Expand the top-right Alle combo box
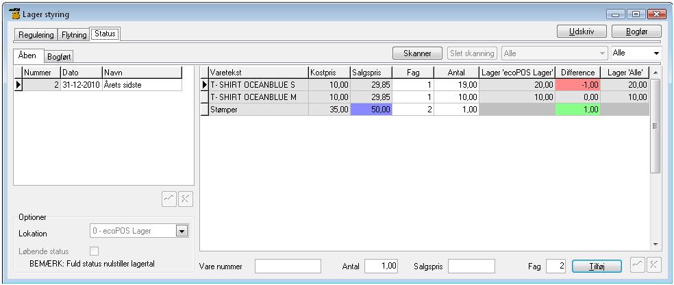Image resolution: width=674 pixels, height=285 pixels. coord(658,53)
